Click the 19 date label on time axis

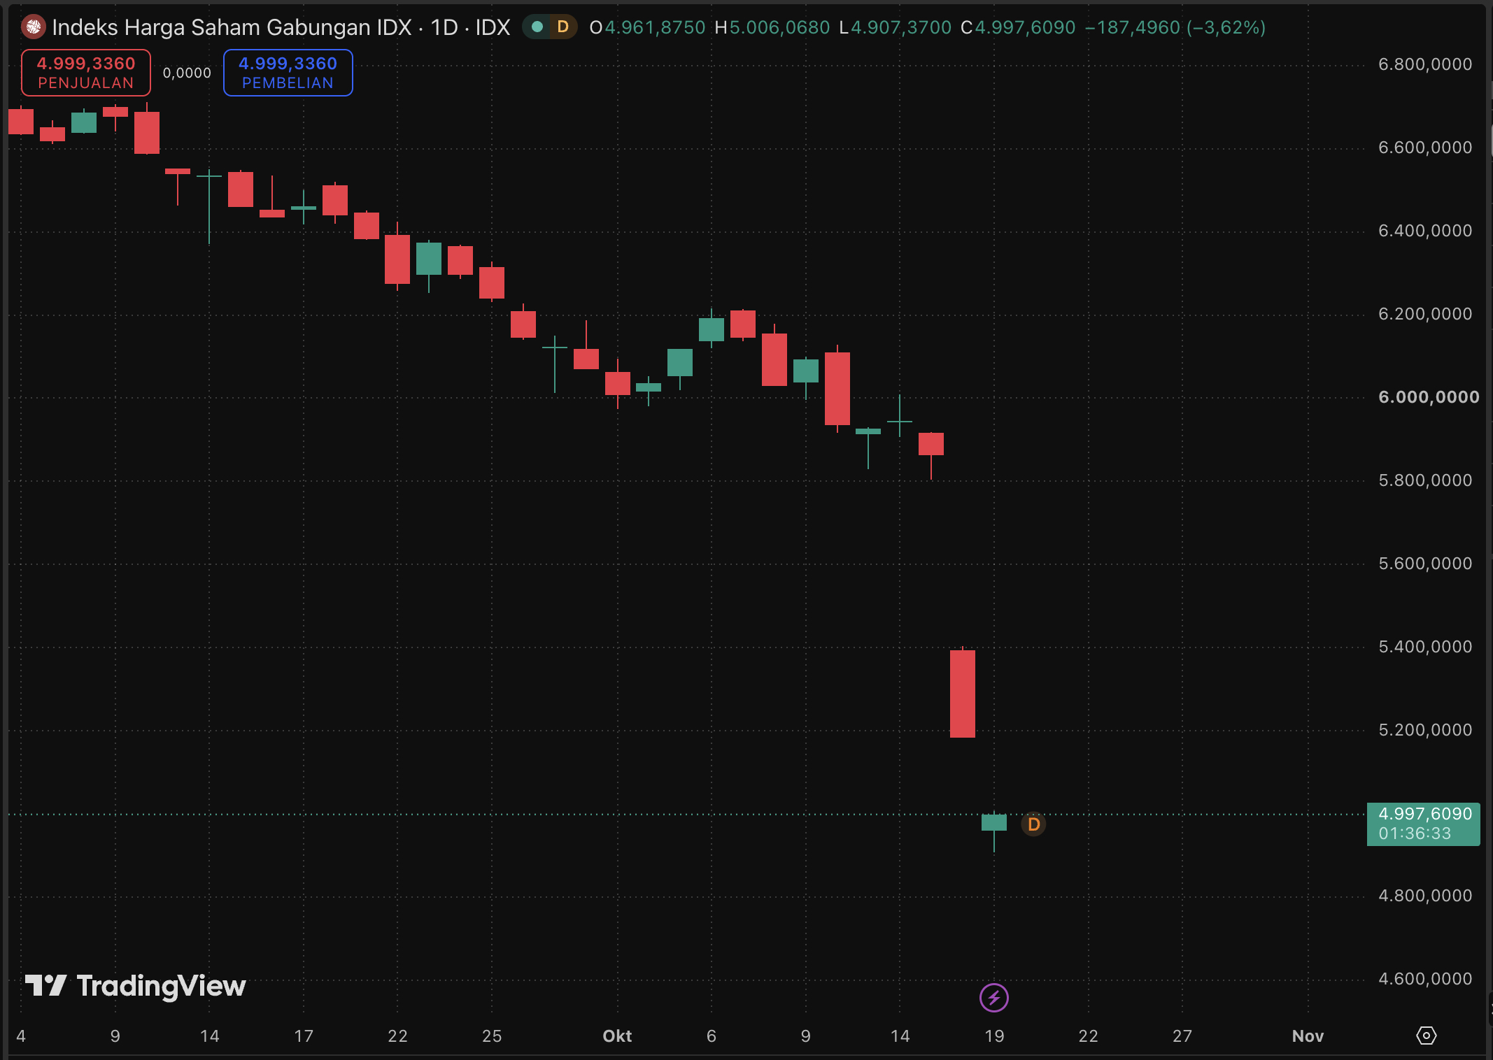click(x=994, y=1036)
